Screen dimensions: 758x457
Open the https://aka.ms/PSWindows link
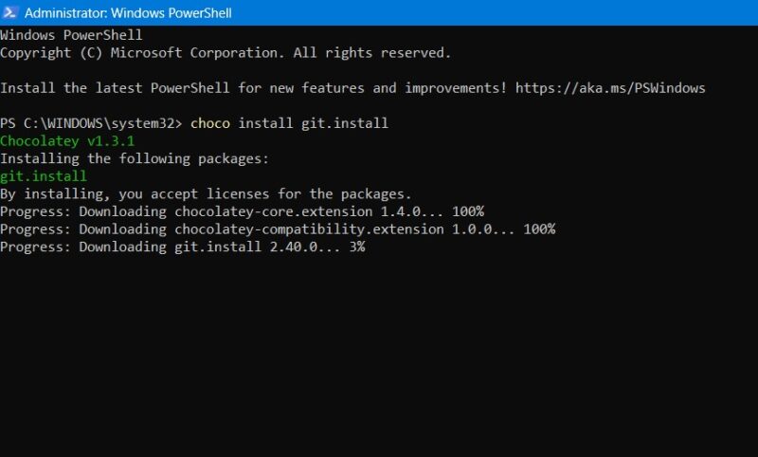(610, 88)
